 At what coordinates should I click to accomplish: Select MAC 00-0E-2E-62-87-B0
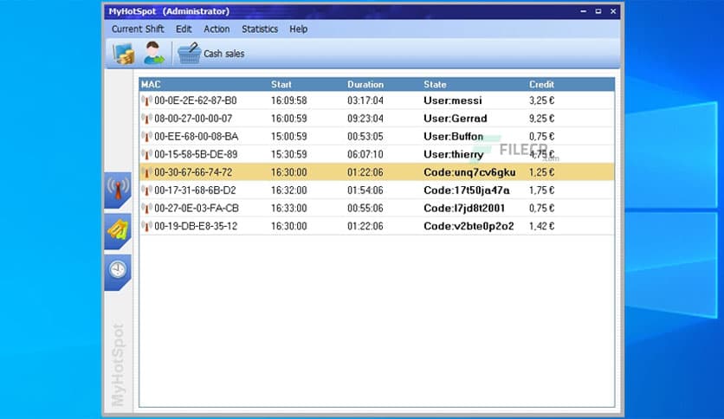196,100
